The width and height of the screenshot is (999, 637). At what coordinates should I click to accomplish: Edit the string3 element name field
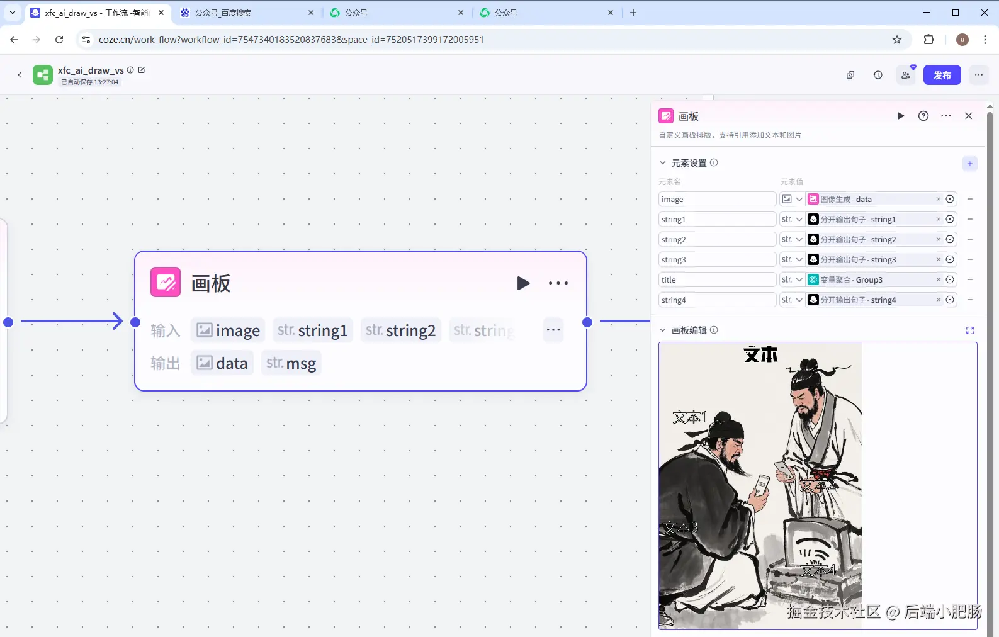(x=717, y=259)
